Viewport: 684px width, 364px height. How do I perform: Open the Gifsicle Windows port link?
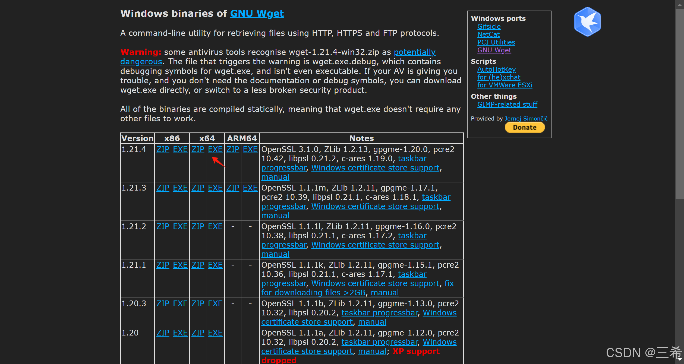pos(489,27)
